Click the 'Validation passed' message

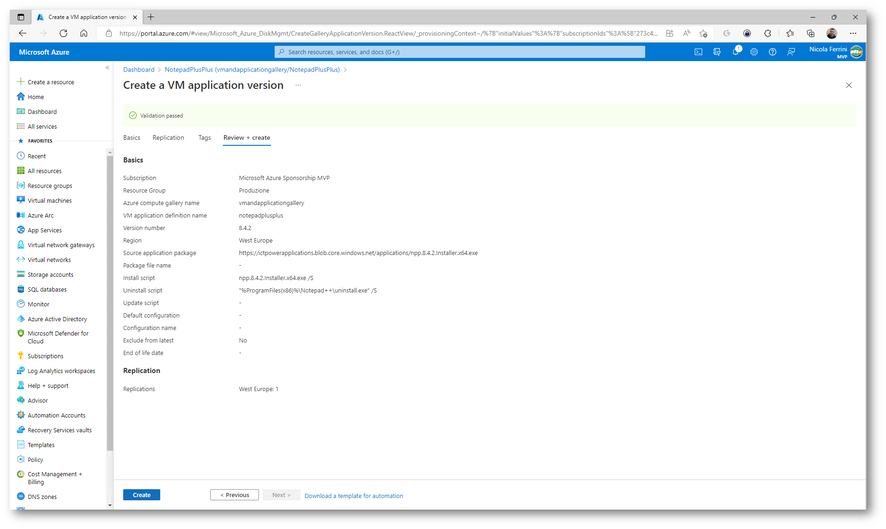coord(162,116)
